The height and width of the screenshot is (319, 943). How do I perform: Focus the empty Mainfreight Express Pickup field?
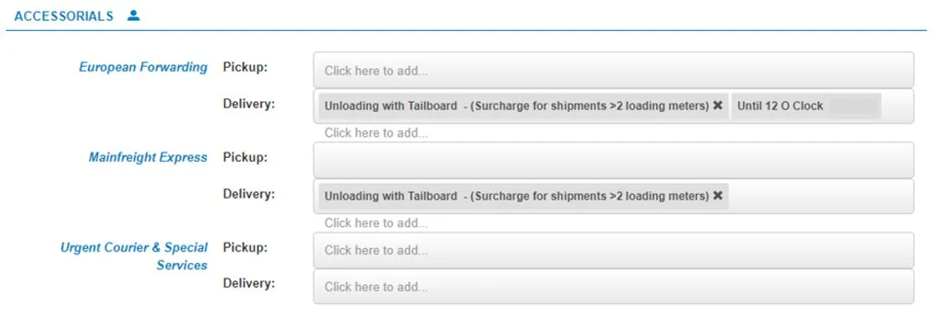click(613, 159)
